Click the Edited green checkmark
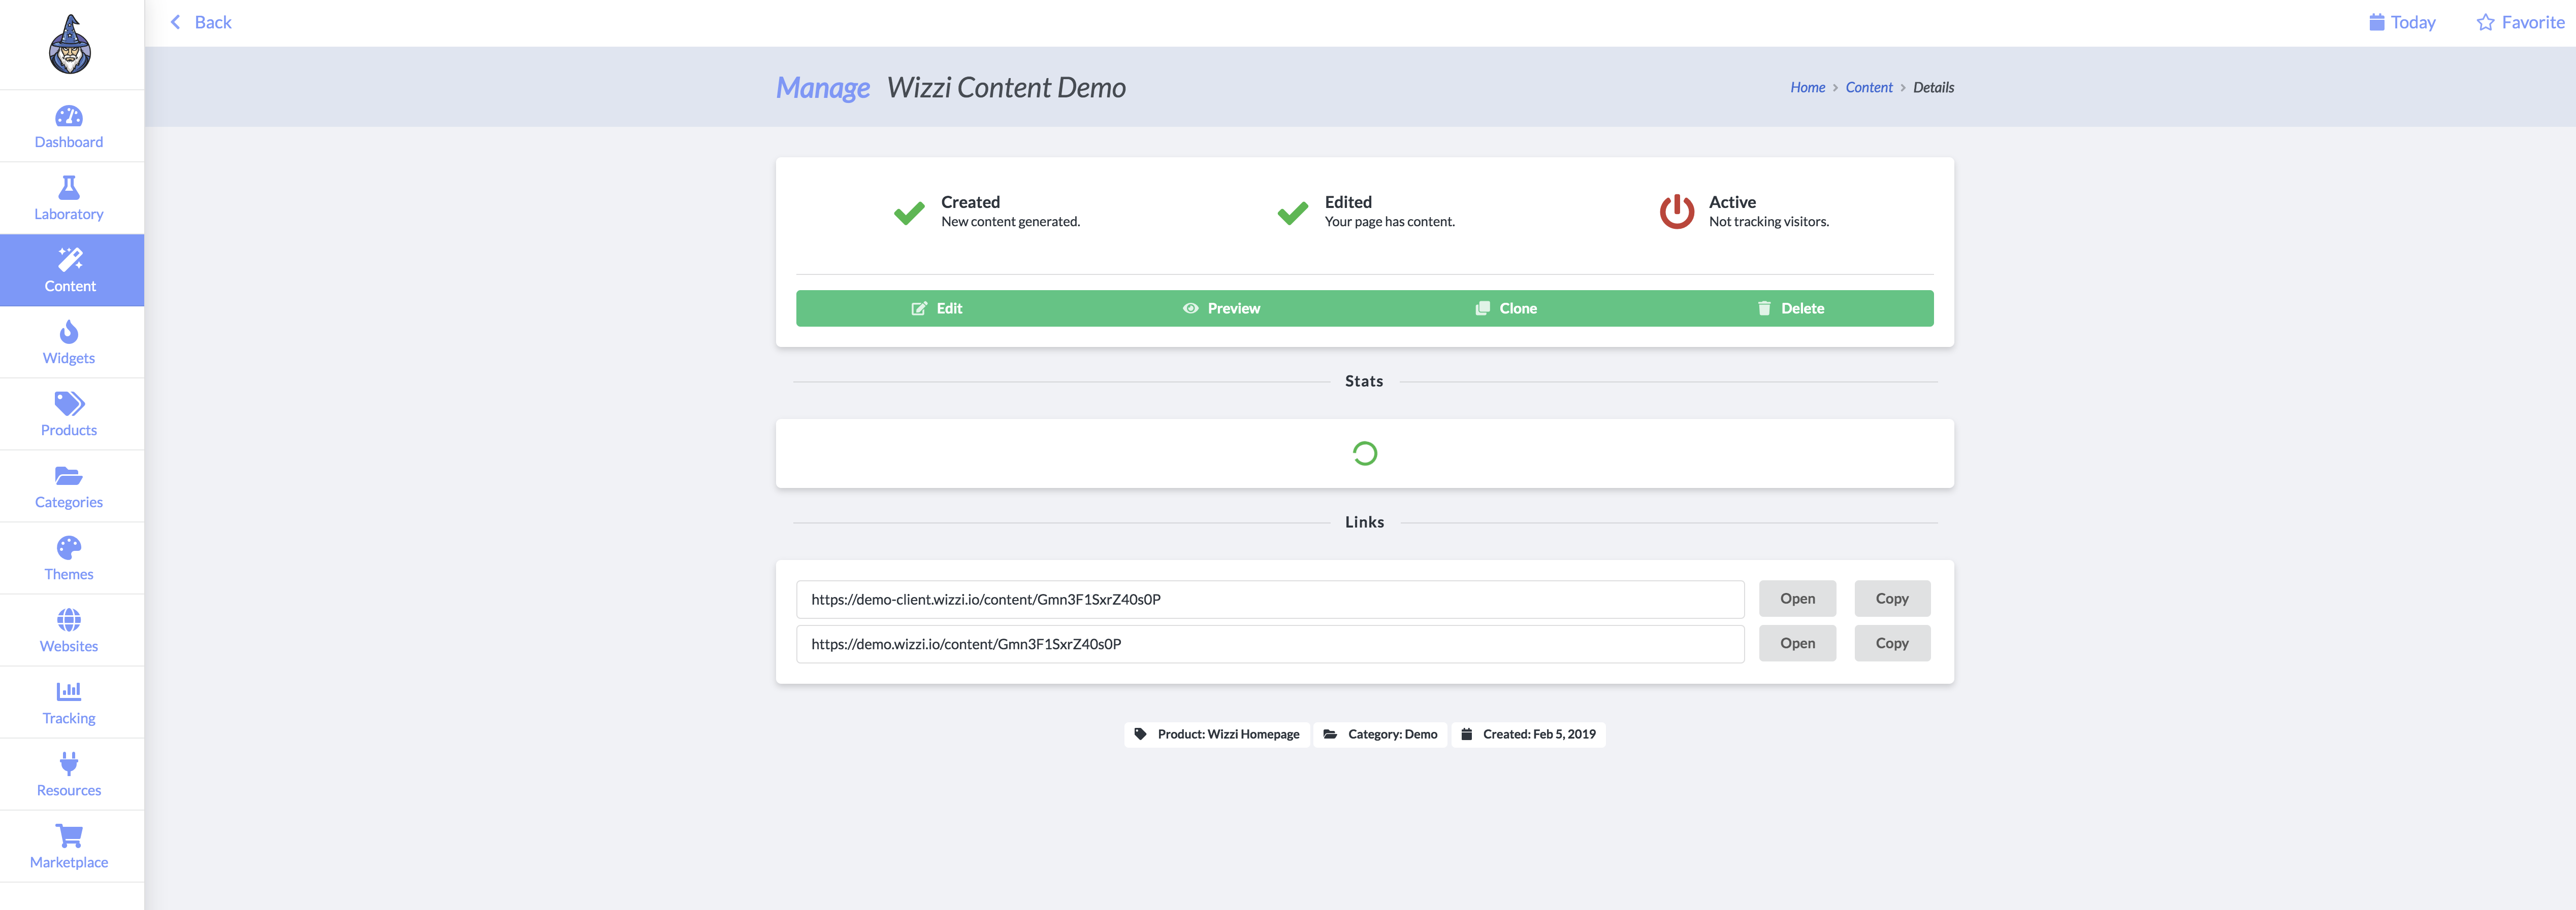Image resolution: width=2576 pixels, height=910 pixels. click(1293, 213)
